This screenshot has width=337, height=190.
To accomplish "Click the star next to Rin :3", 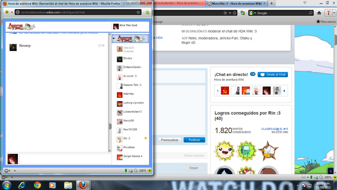I will coord(146,138).
